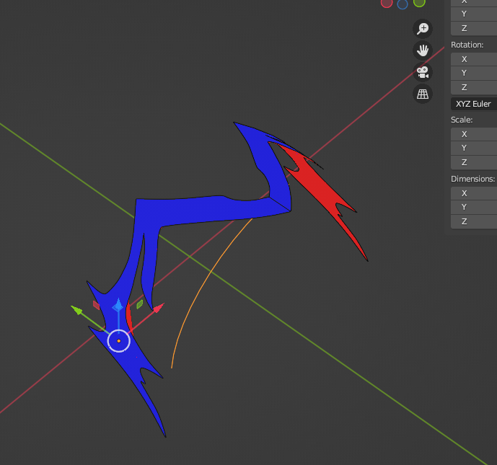Toggle the camera view icon
This screenshot has width=497, height=465.
tap(423, 72)
